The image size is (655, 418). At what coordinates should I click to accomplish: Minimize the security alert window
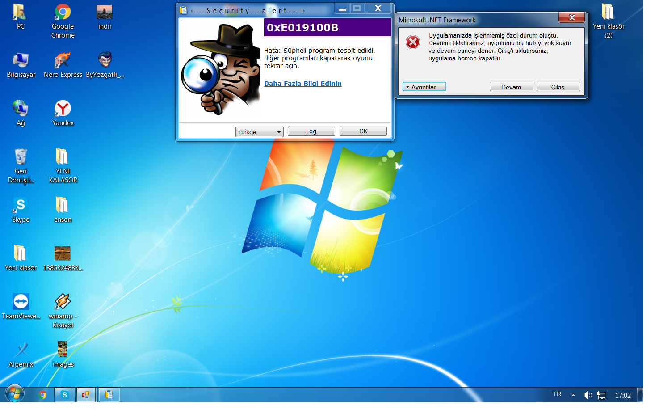[342, 8]
